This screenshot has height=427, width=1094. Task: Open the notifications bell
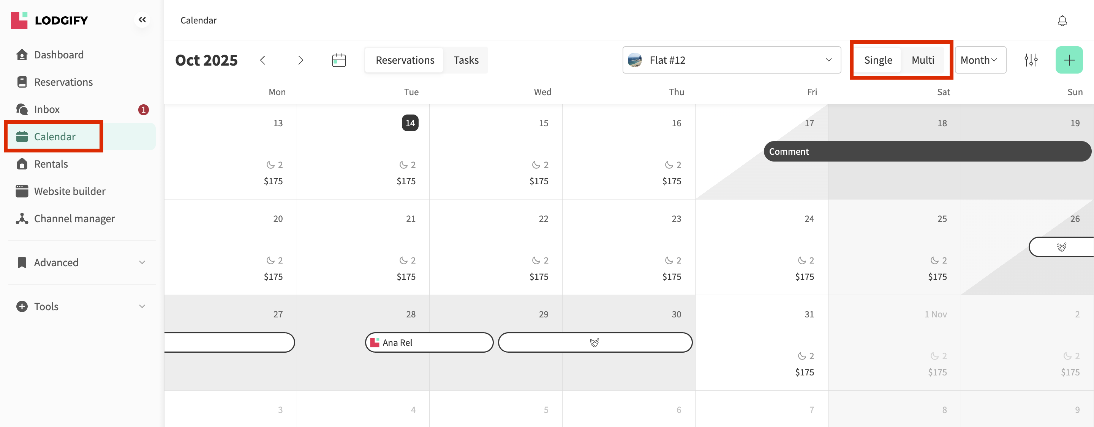click(x=1062, y=20)
